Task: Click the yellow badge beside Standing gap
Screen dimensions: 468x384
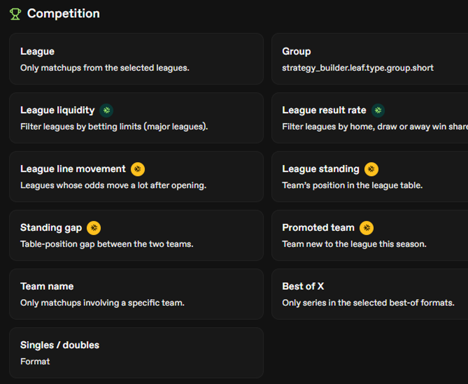Action: pyautogui.click(x=94, y=228)
